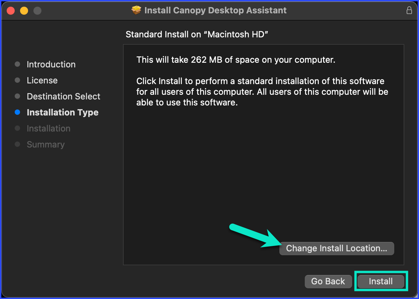Screen dimensions: 419x299
Task: Click the Standard Install on "Macintosh HD" heading
Action: [197, 34]
